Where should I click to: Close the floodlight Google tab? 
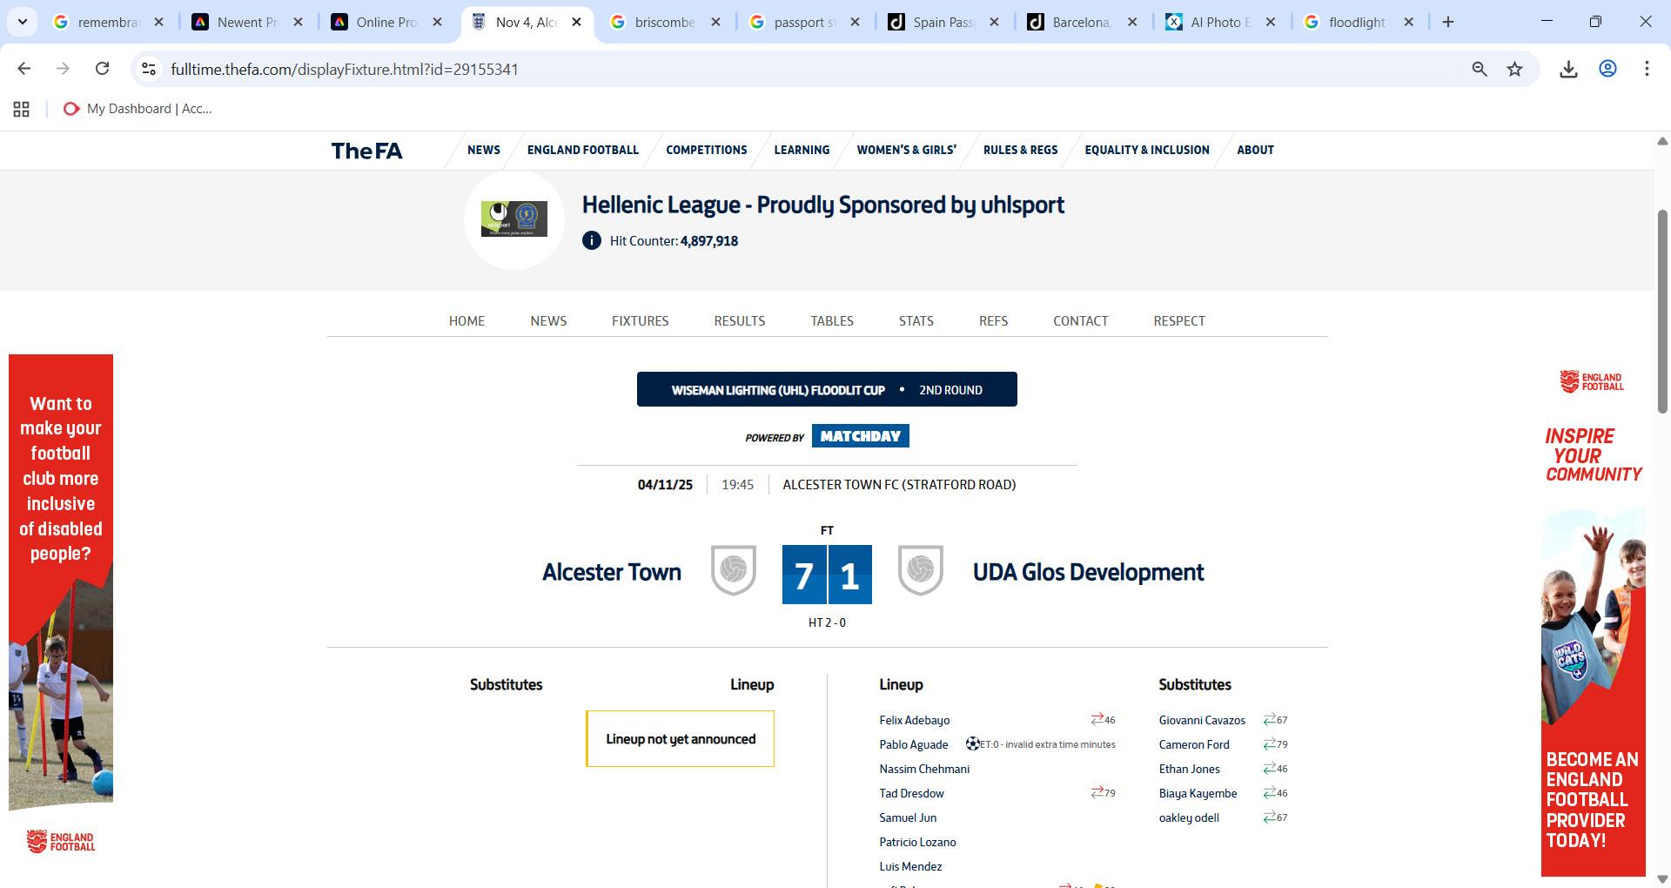(1409, 22)
